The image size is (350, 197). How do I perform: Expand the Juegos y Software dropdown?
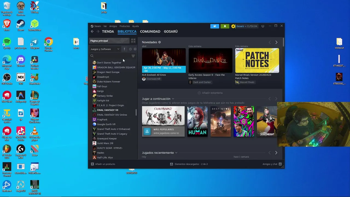point(105,49)
